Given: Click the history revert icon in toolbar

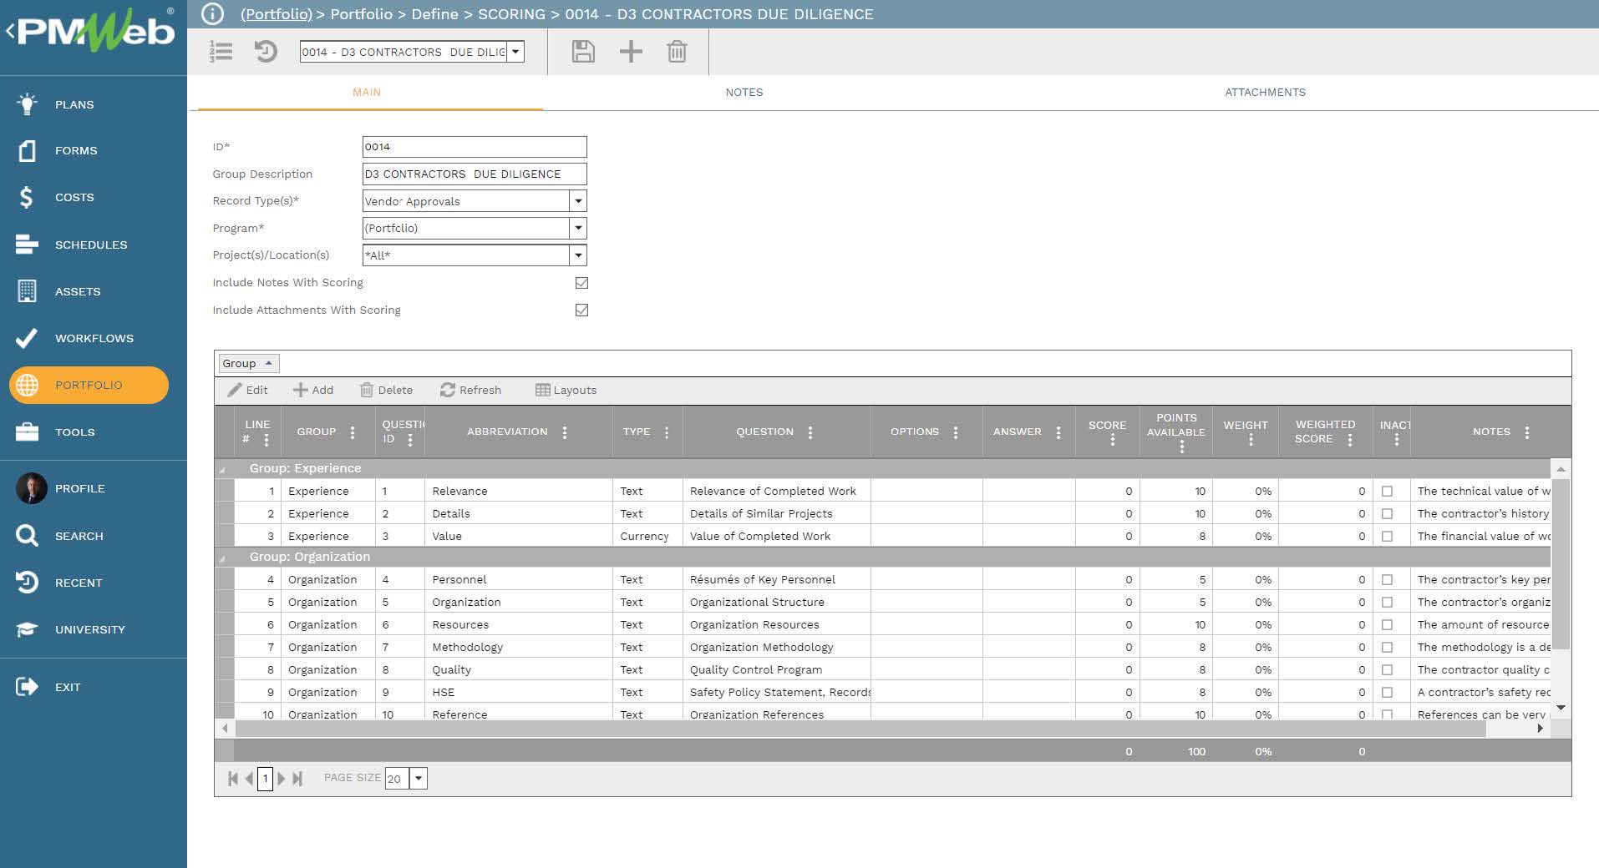Looking at the screenshot, I should pyautogui.click(x=266, y=52).
